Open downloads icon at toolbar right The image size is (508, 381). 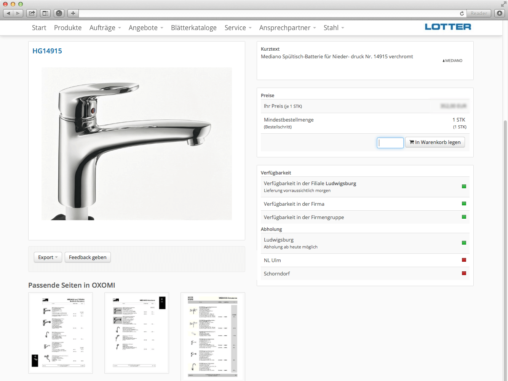pyautogui.click(x=500, y=13)
